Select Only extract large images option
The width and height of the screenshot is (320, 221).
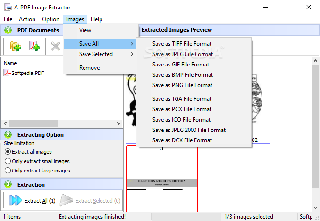tap(8, 171)
